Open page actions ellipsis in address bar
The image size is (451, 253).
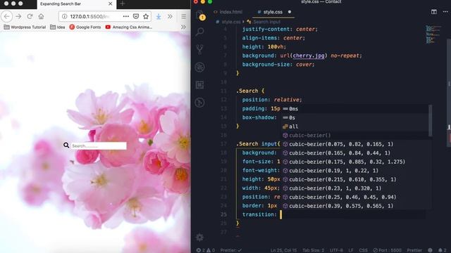(126, 17)
